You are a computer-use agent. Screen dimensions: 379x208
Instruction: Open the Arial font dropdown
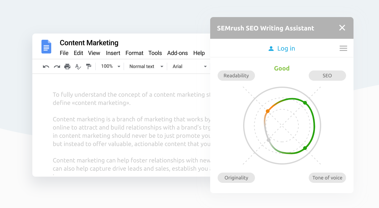tap(190, 66)
